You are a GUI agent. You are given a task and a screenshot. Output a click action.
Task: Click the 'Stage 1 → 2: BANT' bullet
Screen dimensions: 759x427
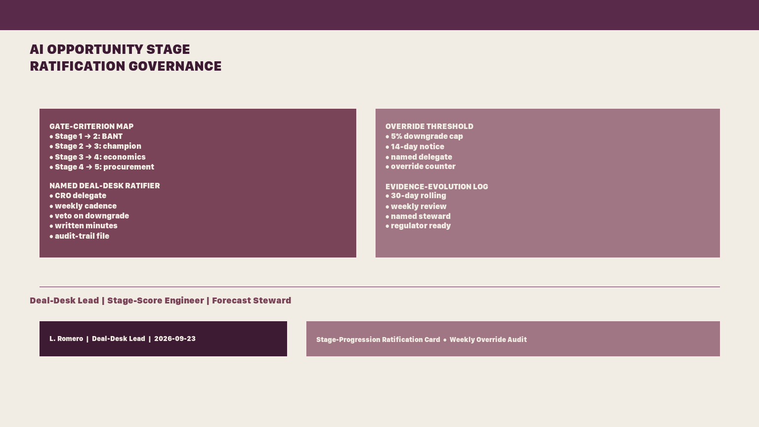[x=86, y=136]
